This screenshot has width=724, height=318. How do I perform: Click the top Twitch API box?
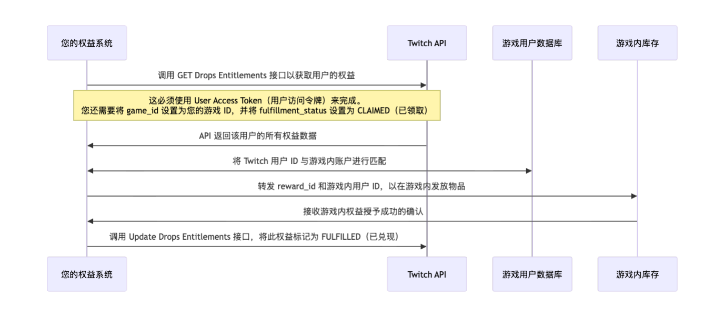click(427, 43)
